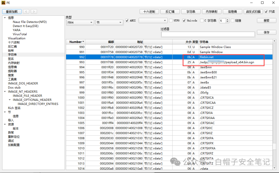
Task: Focus the 过滤器 filter input field
Action: (208, 34)
